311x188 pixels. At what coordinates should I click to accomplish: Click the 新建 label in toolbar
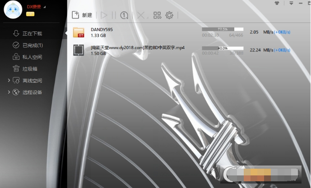pos(87,15)
